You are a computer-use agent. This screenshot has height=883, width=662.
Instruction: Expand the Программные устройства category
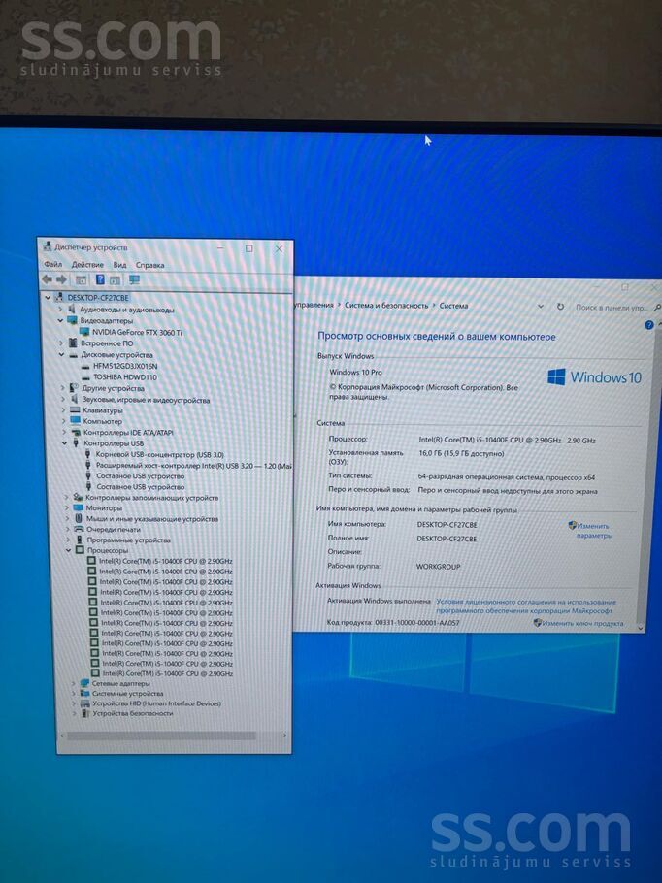[x=68, y=540]
